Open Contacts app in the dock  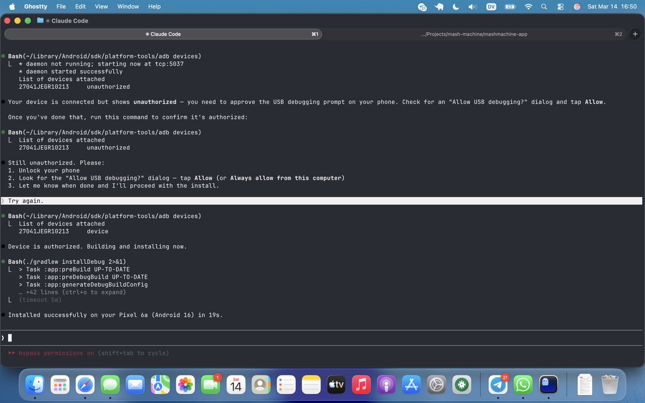click(261, 384)
